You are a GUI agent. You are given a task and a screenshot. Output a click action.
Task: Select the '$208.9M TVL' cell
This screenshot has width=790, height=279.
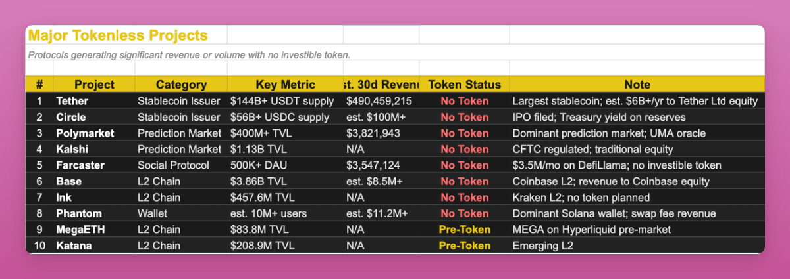point(286,246)
